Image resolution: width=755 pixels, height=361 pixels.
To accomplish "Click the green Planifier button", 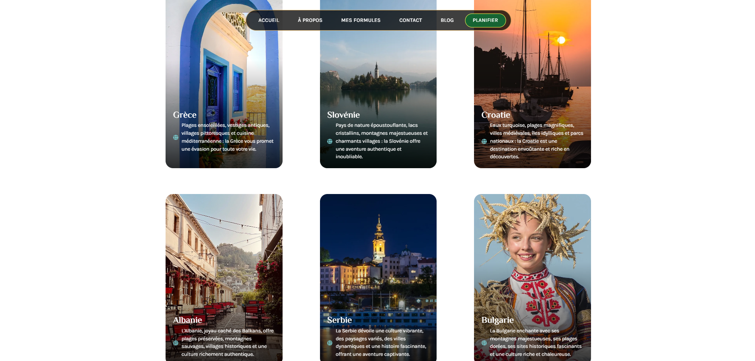I will click(x=485, y=20).
